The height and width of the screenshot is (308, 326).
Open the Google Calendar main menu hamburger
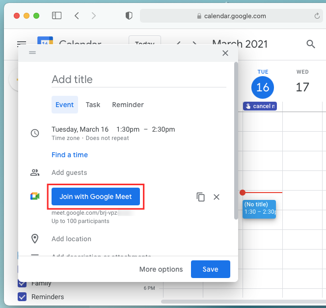click(22, 43)
